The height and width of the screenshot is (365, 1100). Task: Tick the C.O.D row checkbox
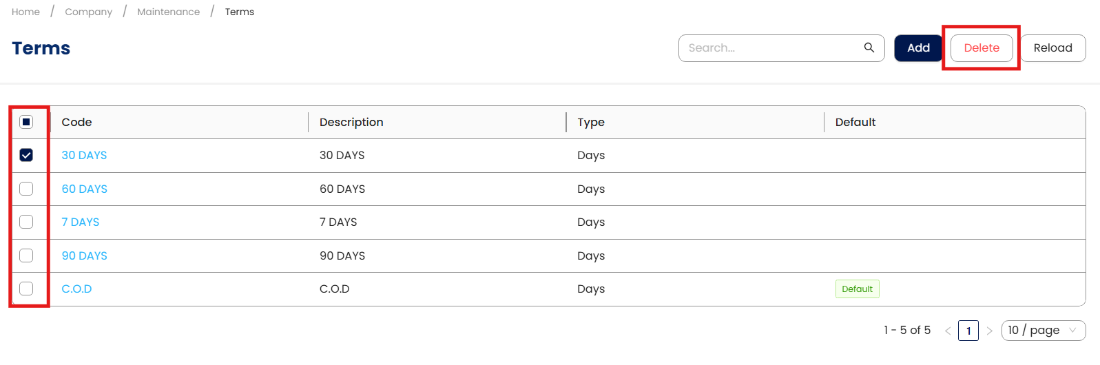point(26,289)
